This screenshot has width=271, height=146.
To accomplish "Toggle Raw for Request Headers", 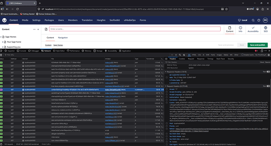I will (x=268, y=86).
